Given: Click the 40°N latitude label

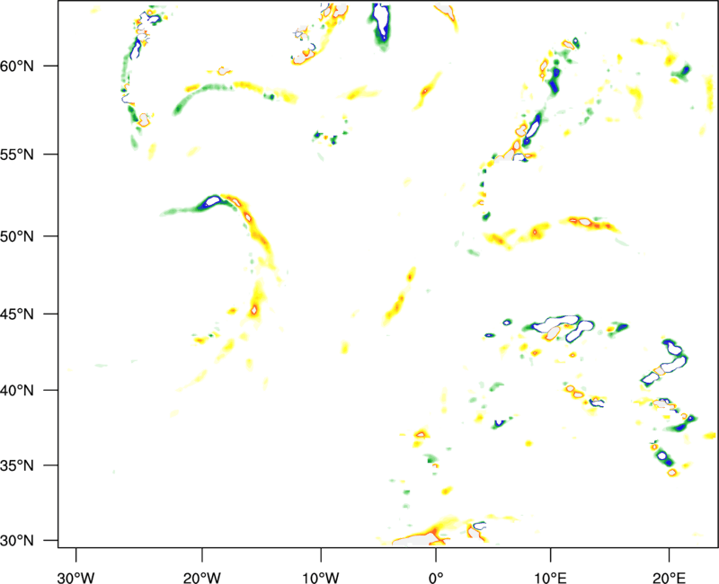Looking at the screenshot, I should pyautogui.click(x=17, y=391).
